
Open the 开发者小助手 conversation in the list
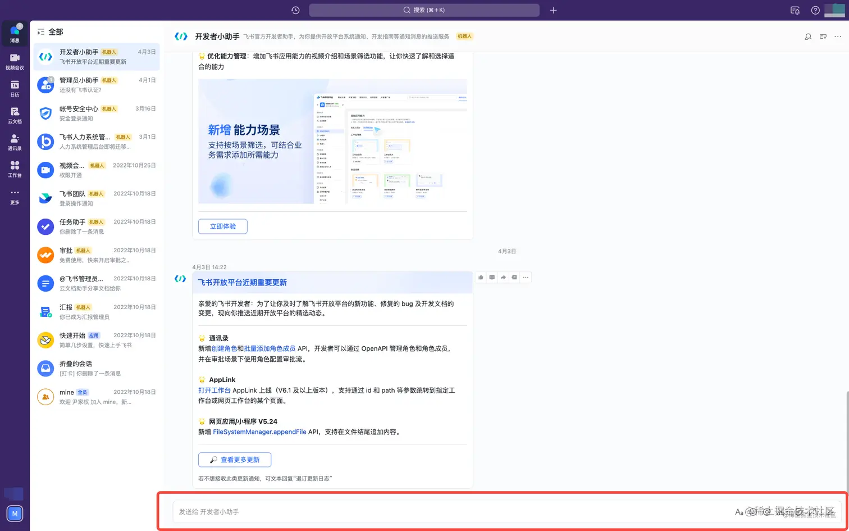pos(97,57)
